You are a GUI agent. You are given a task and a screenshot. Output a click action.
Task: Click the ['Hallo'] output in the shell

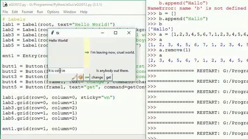[x=160, y=29]
